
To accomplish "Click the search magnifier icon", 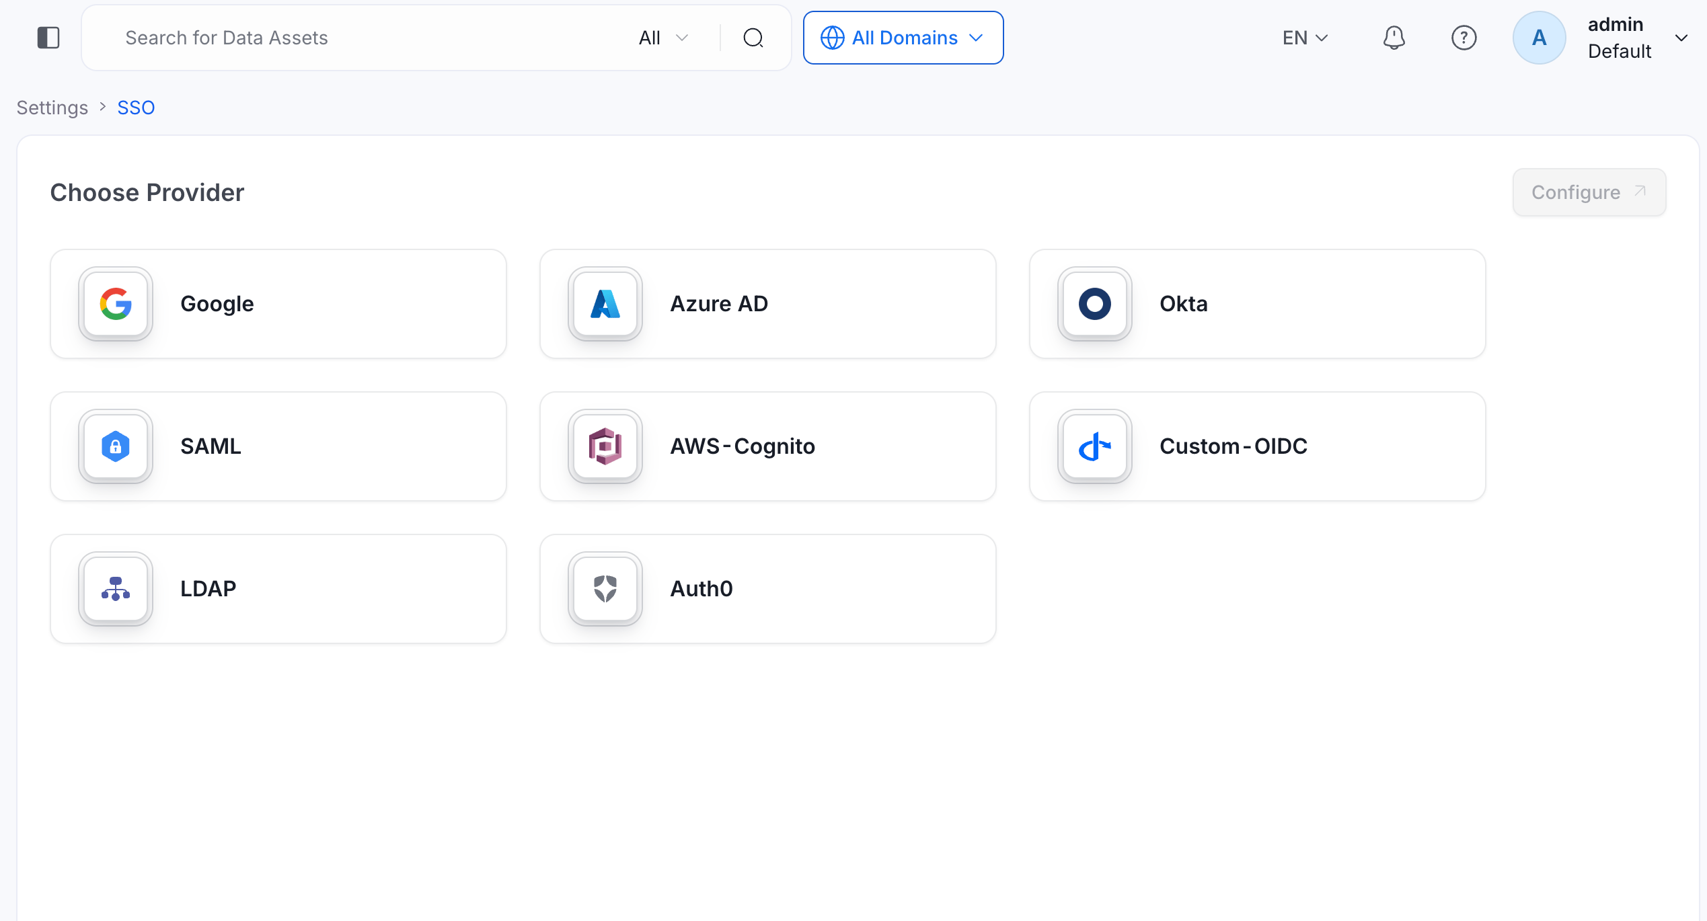I will pos(753,38).
